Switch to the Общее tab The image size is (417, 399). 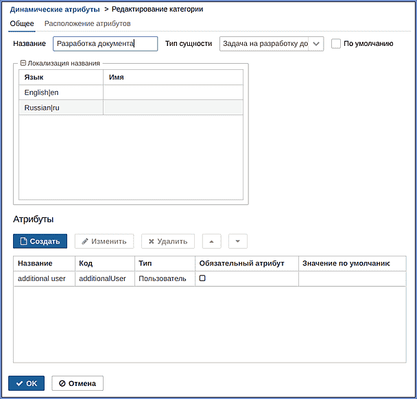pyautogui.click(x=22, y=24)
